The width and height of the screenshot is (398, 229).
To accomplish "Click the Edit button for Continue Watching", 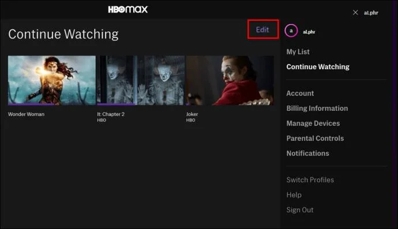I will [262, 29].
